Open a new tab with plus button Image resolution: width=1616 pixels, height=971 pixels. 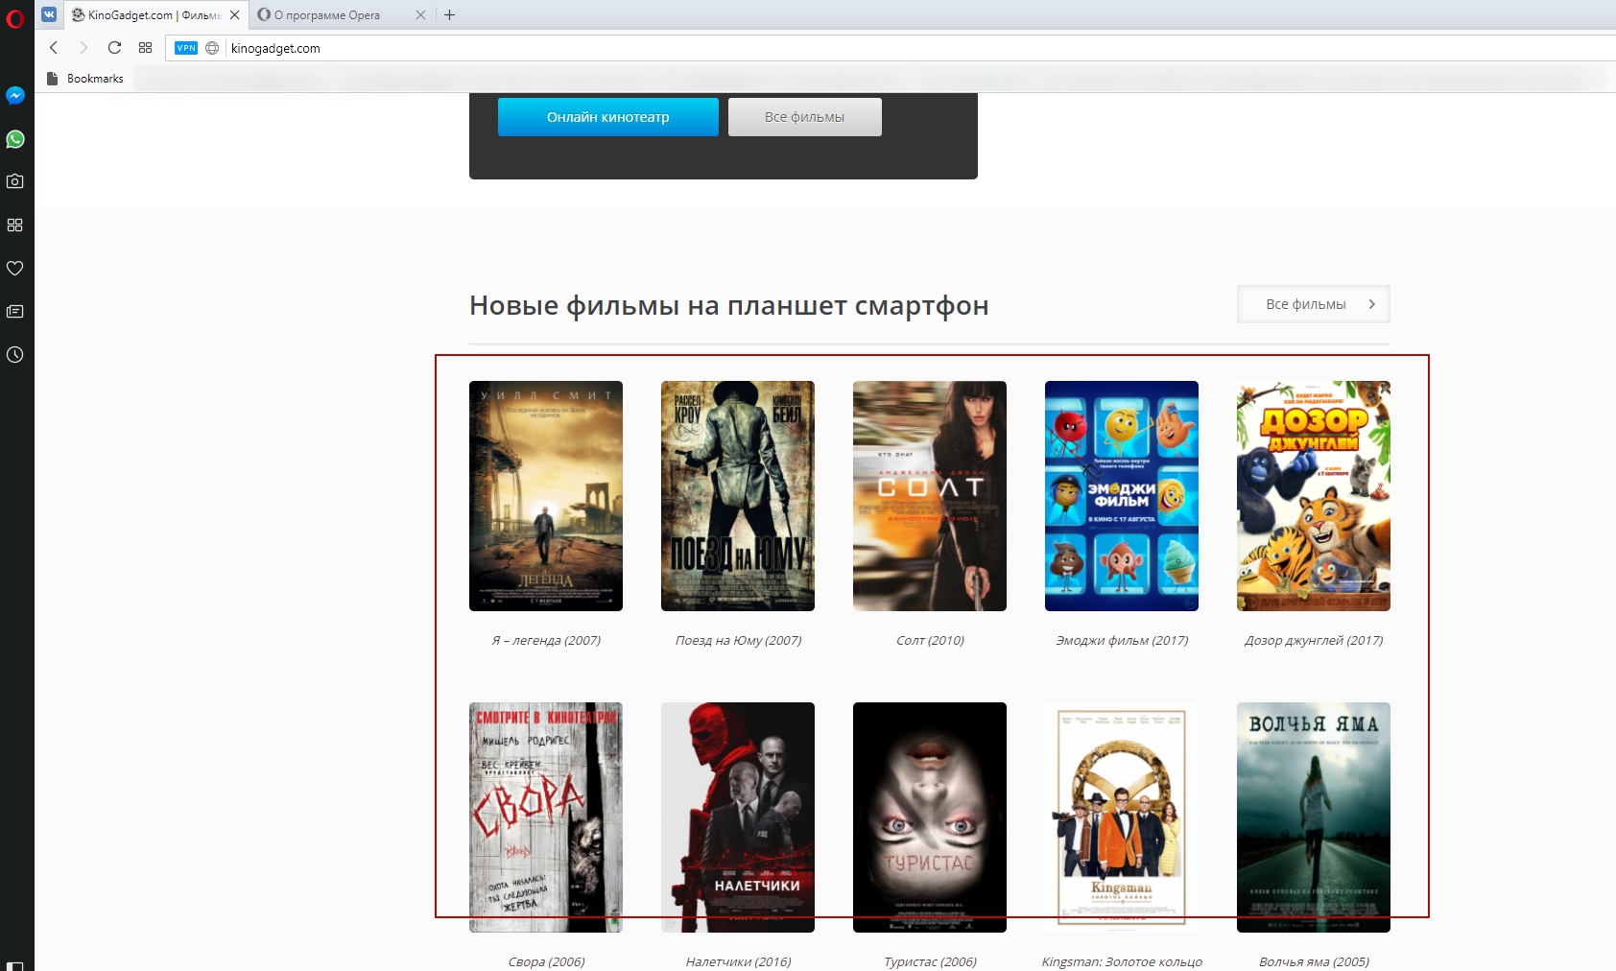[449, 14]
